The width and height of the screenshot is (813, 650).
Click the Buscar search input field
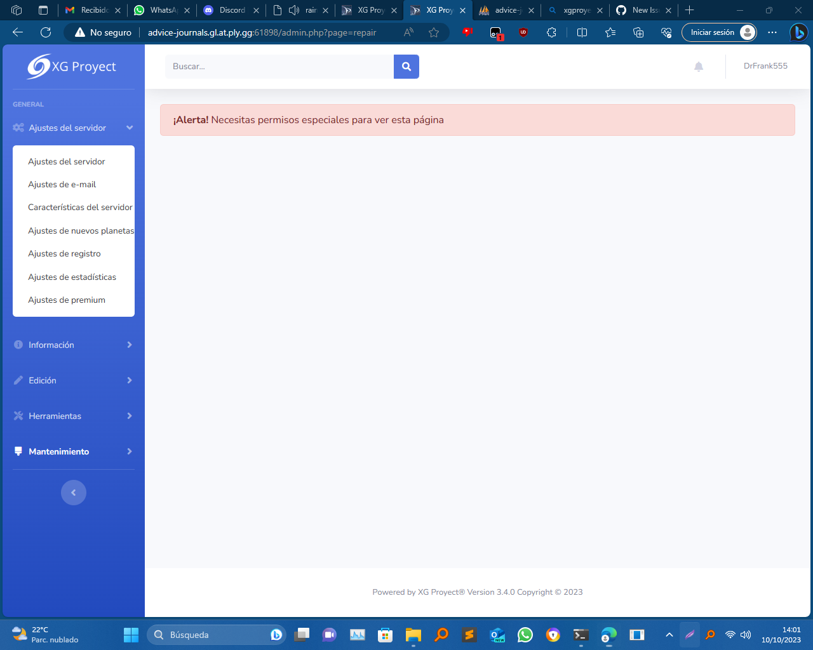click(279, 66)
